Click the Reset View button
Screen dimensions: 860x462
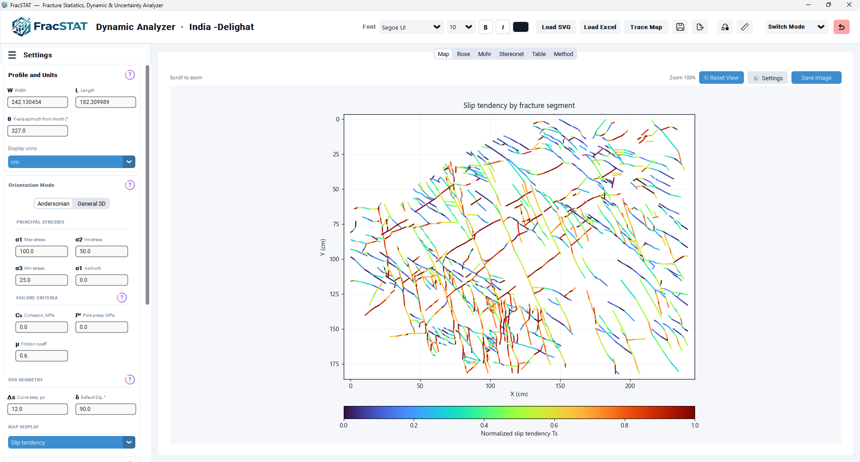(x=722, y=78)
